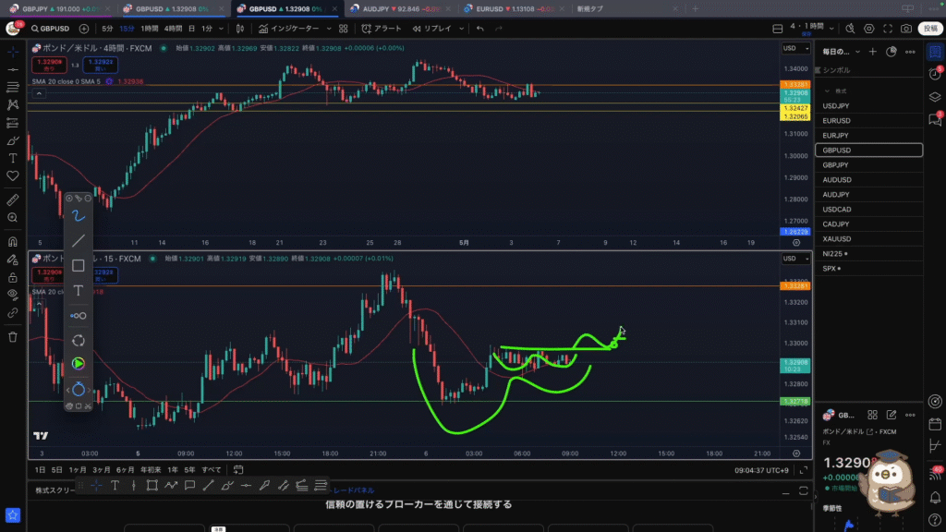The height and width of the screenshot is (532, 946).
Task: Click the undo arrow in top toolbar
Action: coord(479,29)
